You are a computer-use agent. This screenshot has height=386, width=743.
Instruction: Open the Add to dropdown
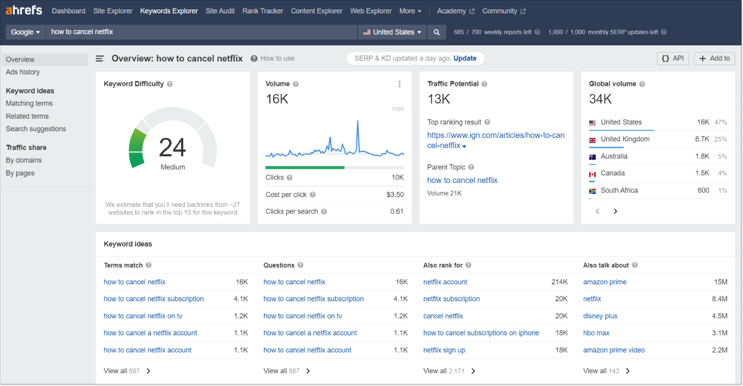coord(714,58)
